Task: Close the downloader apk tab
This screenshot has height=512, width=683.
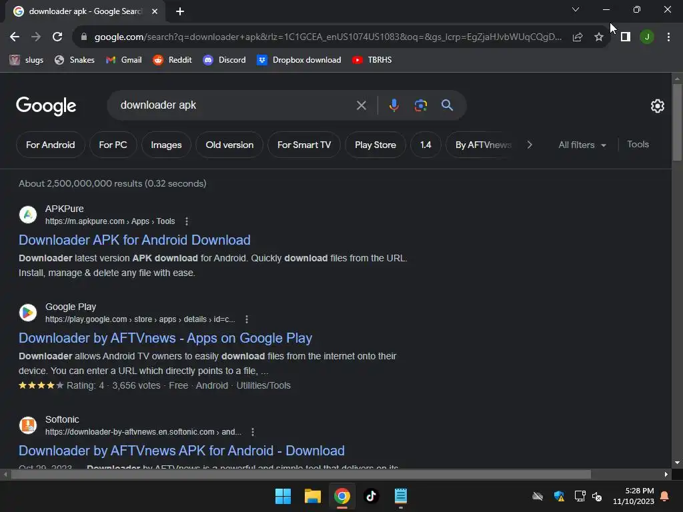Action: coord(155,11)
